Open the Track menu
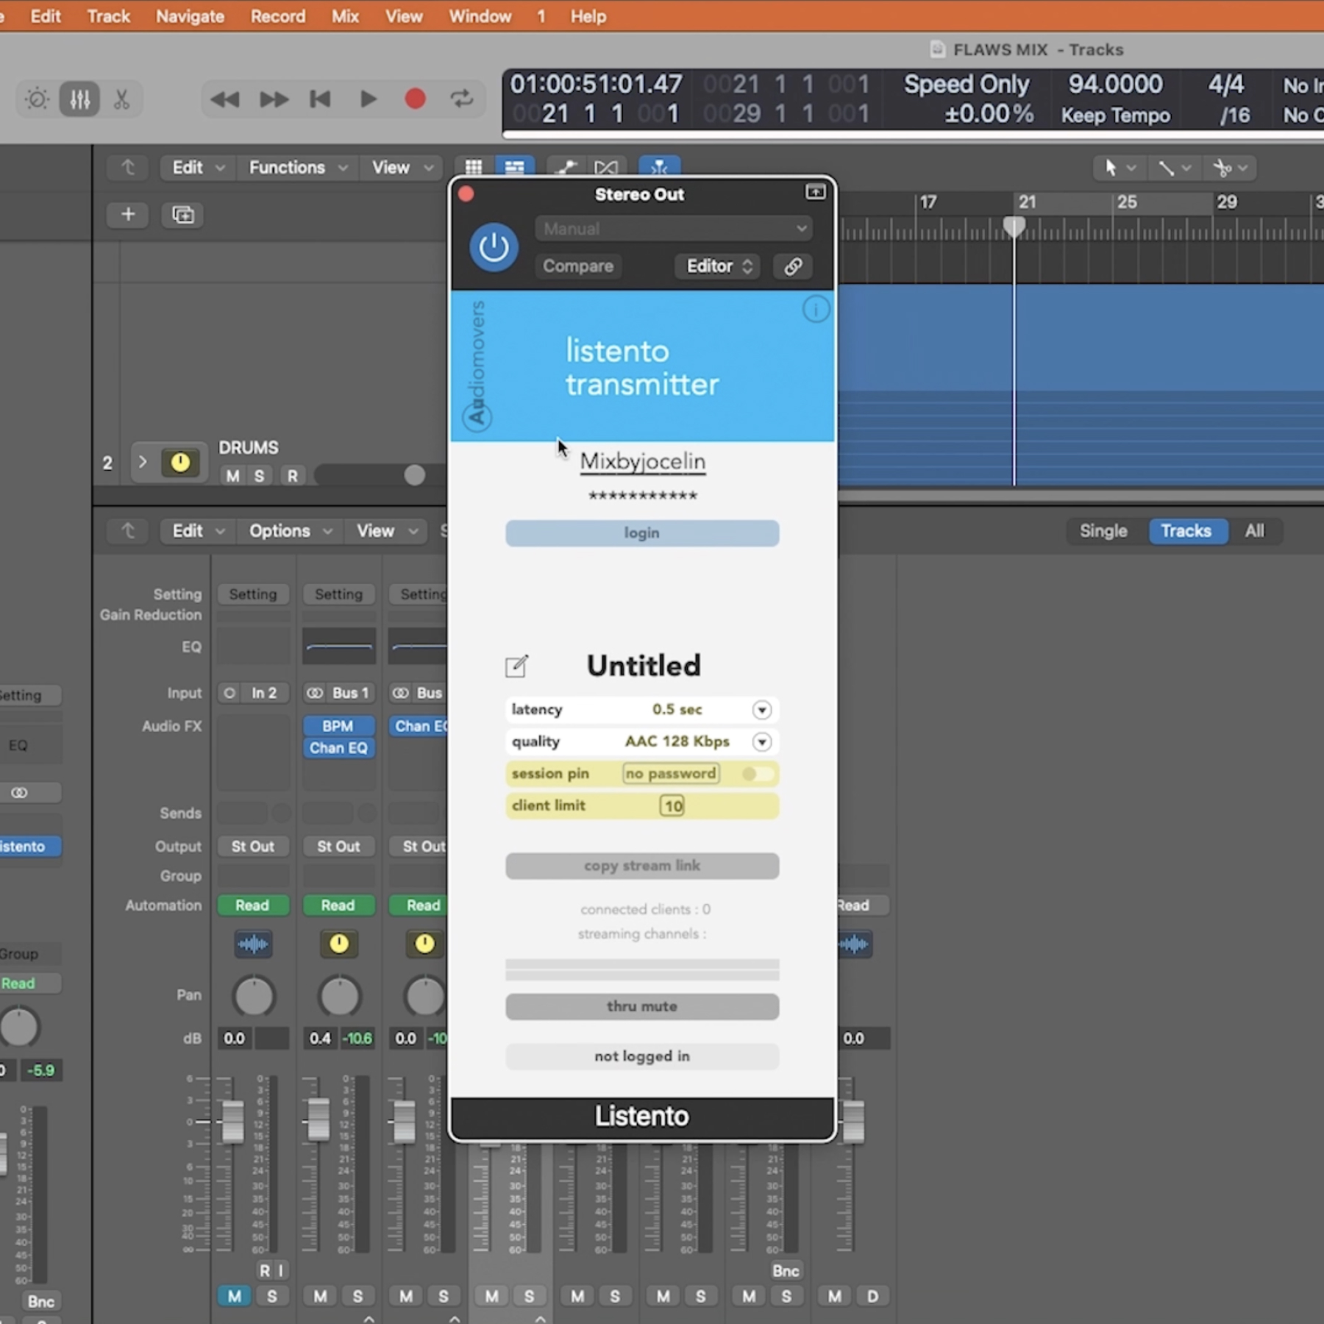Screen dimensions: 1324x1324 click(108, 16)
